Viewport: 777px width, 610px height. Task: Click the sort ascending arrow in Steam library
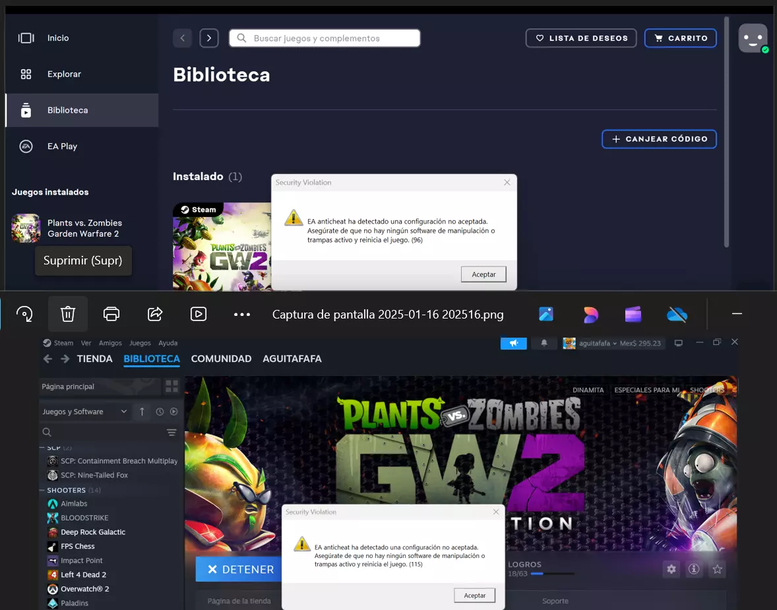tap(142, 412)
